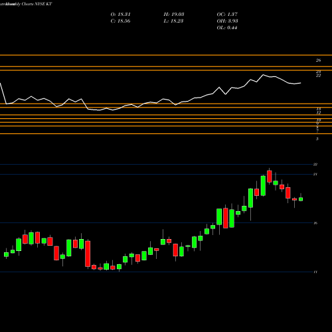Select the open price 'O: 18.31'
This screenshot has height=332, width=332.
pyautogui.click(x=120, y=15)
